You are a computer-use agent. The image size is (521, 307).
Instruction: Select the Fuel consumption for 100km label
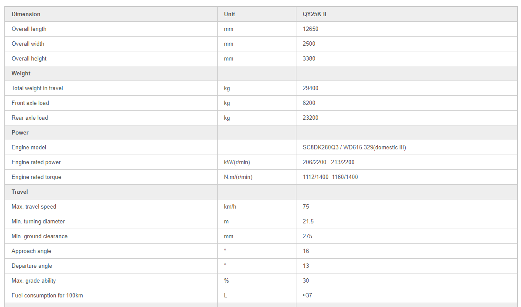click(x=47, y=295)
